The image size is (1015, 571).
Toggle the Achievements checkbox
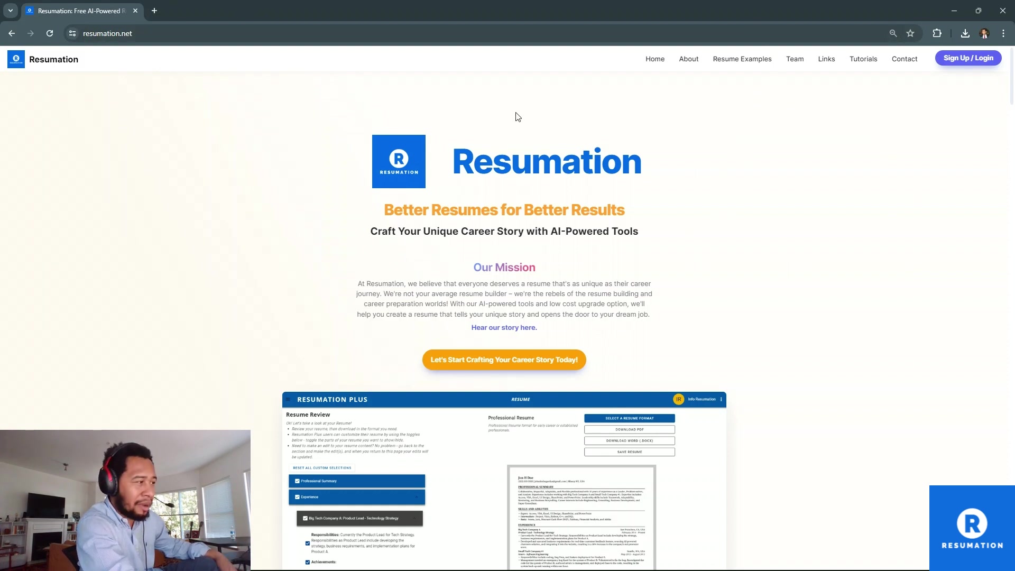click(308, 562)
